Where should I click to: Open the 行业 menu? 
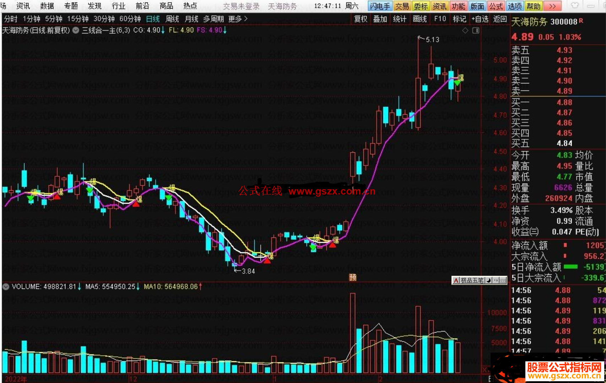[119, 6]
